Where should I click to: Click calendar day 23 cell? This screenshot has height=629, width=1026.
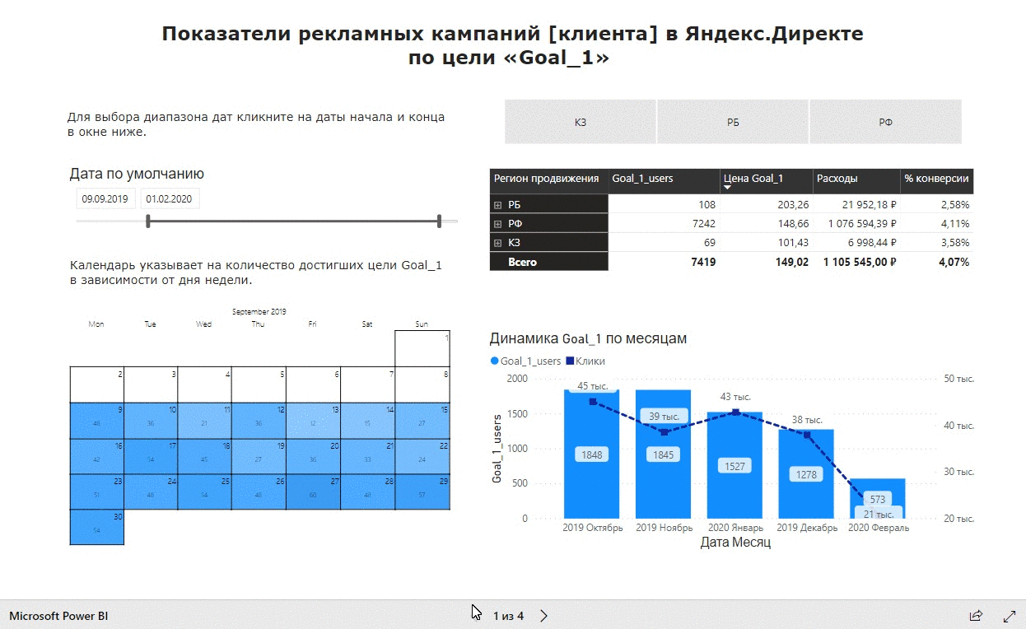[96, 492]
